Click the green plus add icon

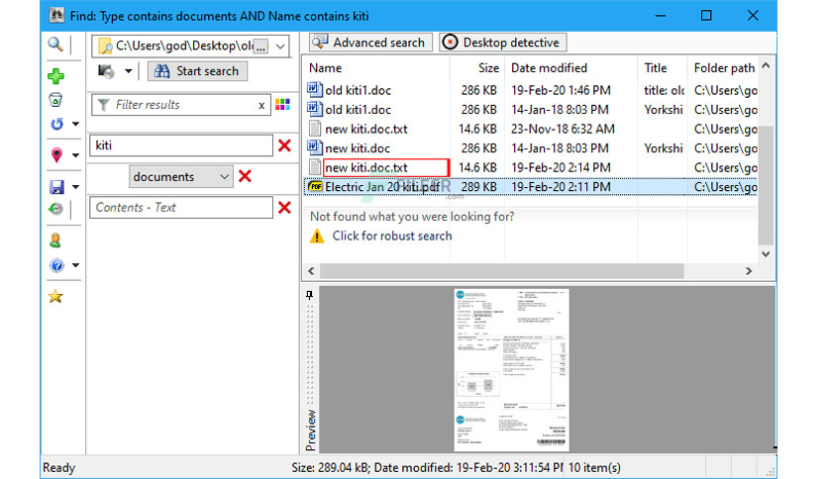click(55, 76)
